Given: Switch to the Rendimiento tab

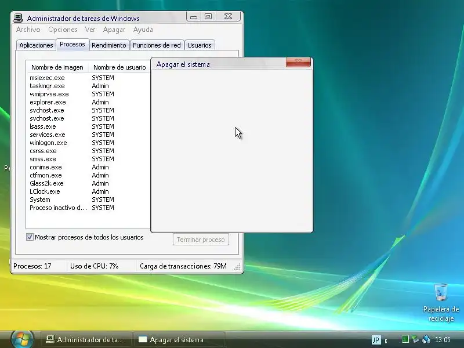Looking at the screenshot, I should pos(109,45).
